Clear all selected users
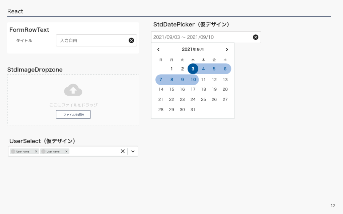 click(x=123, y=151)
